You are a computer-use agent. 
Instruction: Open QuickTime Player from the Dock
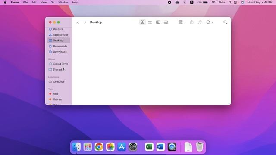pyautogui.click(x=172, y=147)
